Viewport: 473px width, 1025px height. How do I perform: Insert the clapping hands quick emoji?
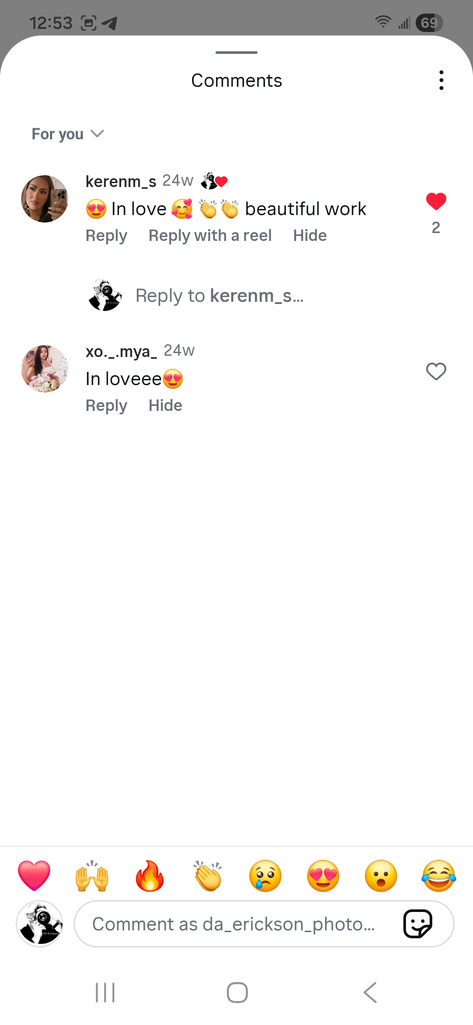(x=208, y=876)
